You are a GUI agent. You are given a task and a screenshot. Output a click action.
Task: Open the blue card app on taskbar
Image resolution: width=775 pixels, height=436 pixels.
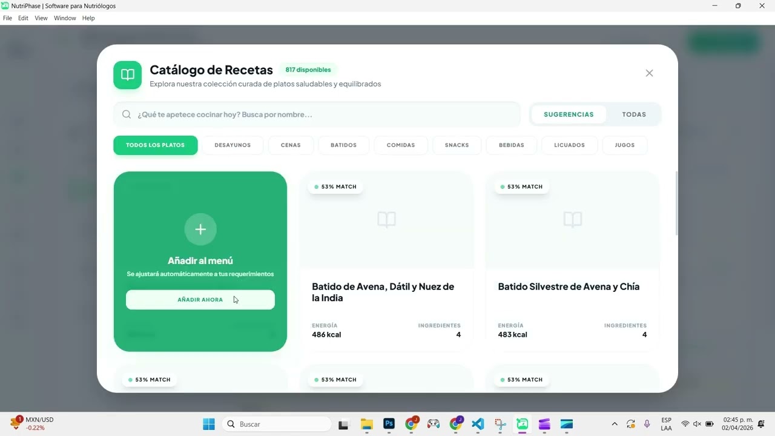click(567, 424)
